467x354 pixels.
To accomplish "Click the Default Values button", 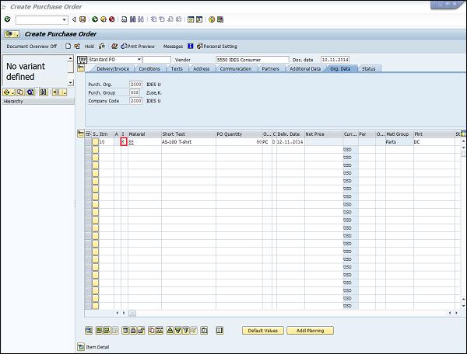I will [262, 331].
